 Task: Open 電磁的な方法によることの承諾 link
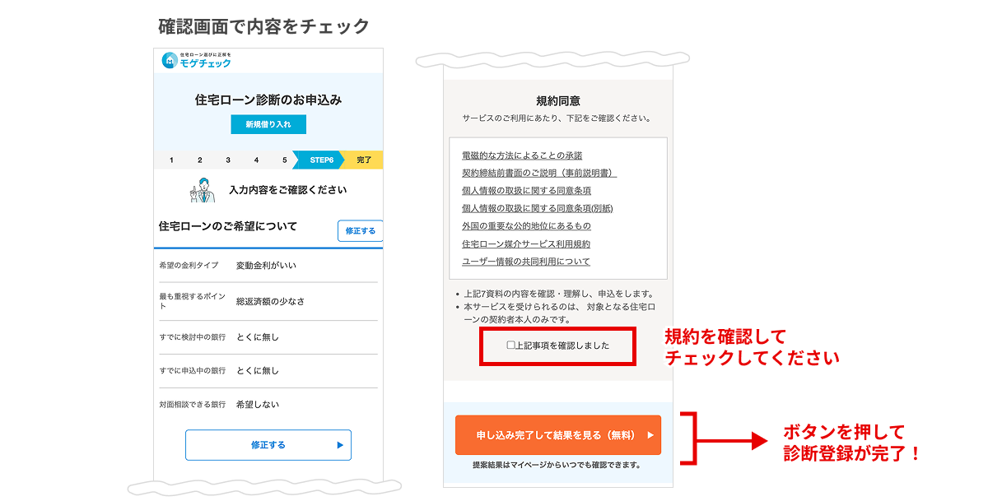522,155
